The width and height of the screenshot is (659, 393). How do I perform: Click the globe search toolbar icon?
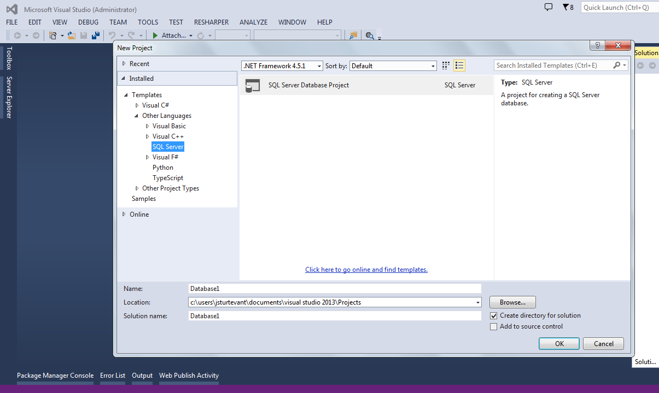(x=370, y=35)
